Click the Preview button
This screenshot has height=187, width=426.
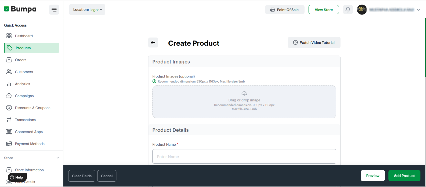pyautogui.click(x=373, y=176)
